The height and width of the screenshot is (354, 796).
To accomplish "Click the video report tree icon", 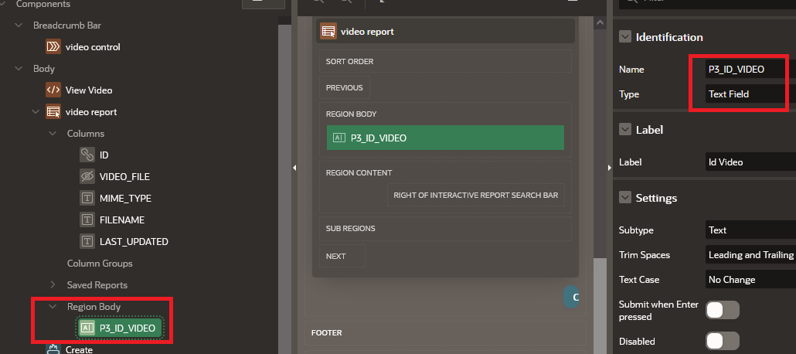I will pyautogui.click(x=53, y=112).
